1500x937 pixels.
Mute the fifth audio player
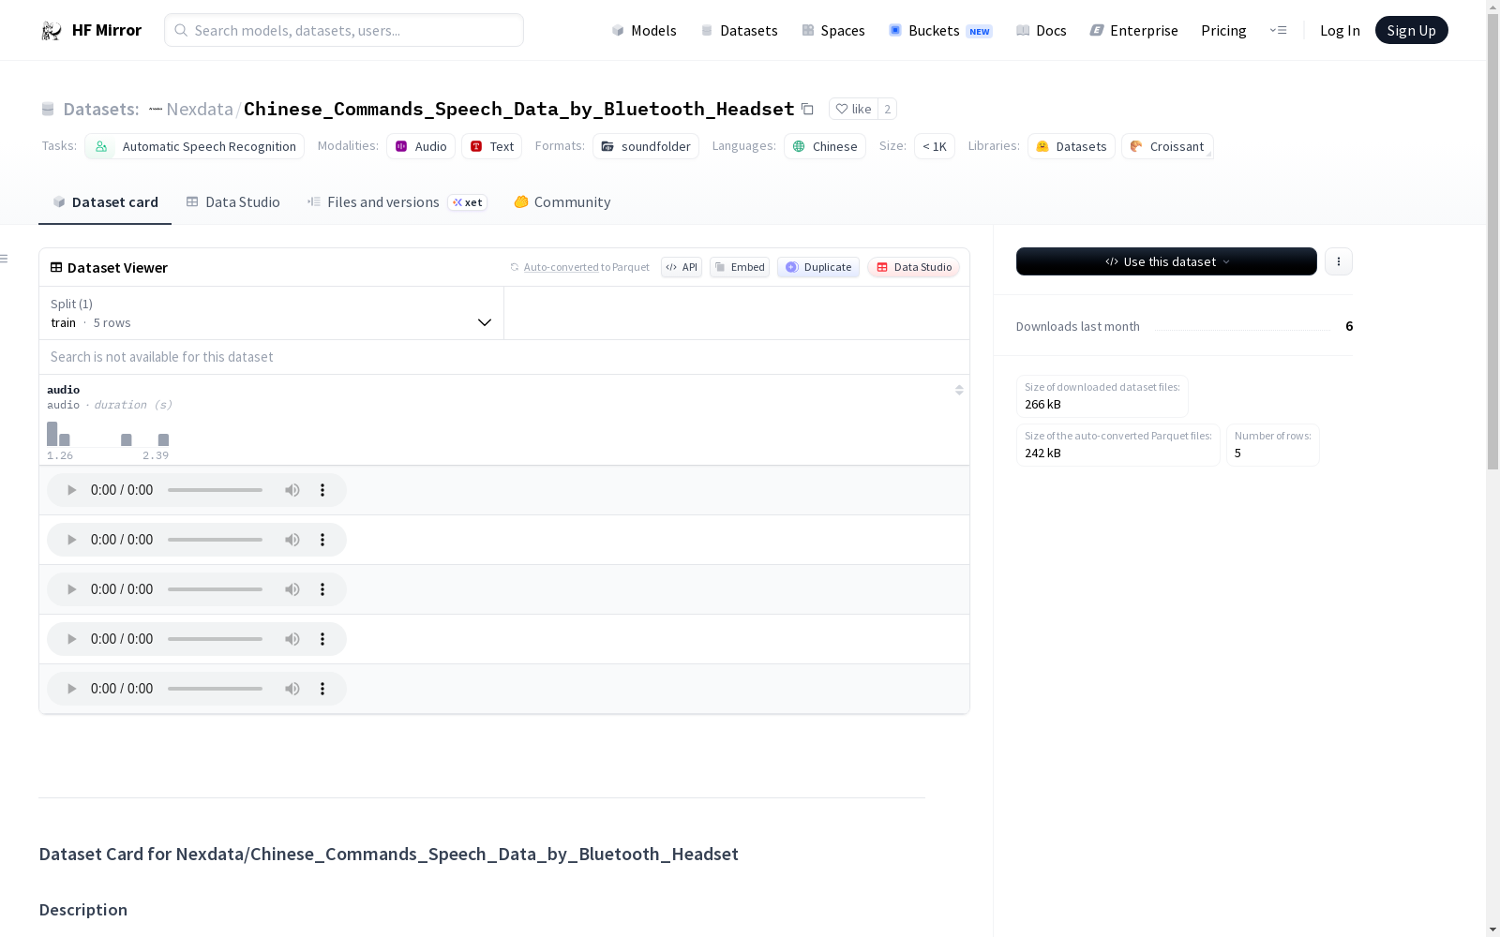(x=292, y=689)
